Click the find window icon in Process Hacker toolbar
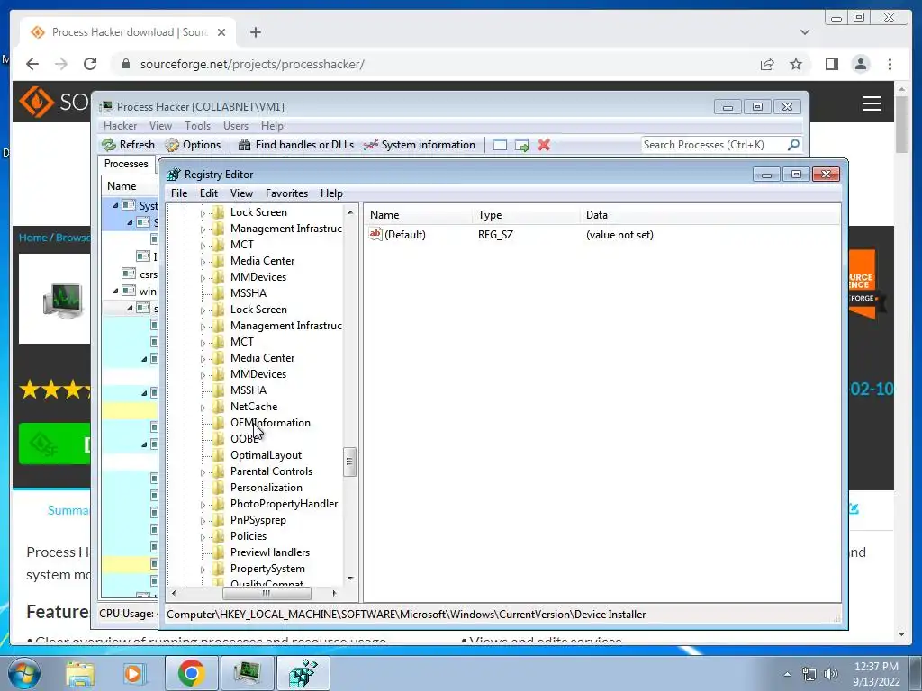The height and width of the screenshot is (691, 922). [x=500, y=145]
